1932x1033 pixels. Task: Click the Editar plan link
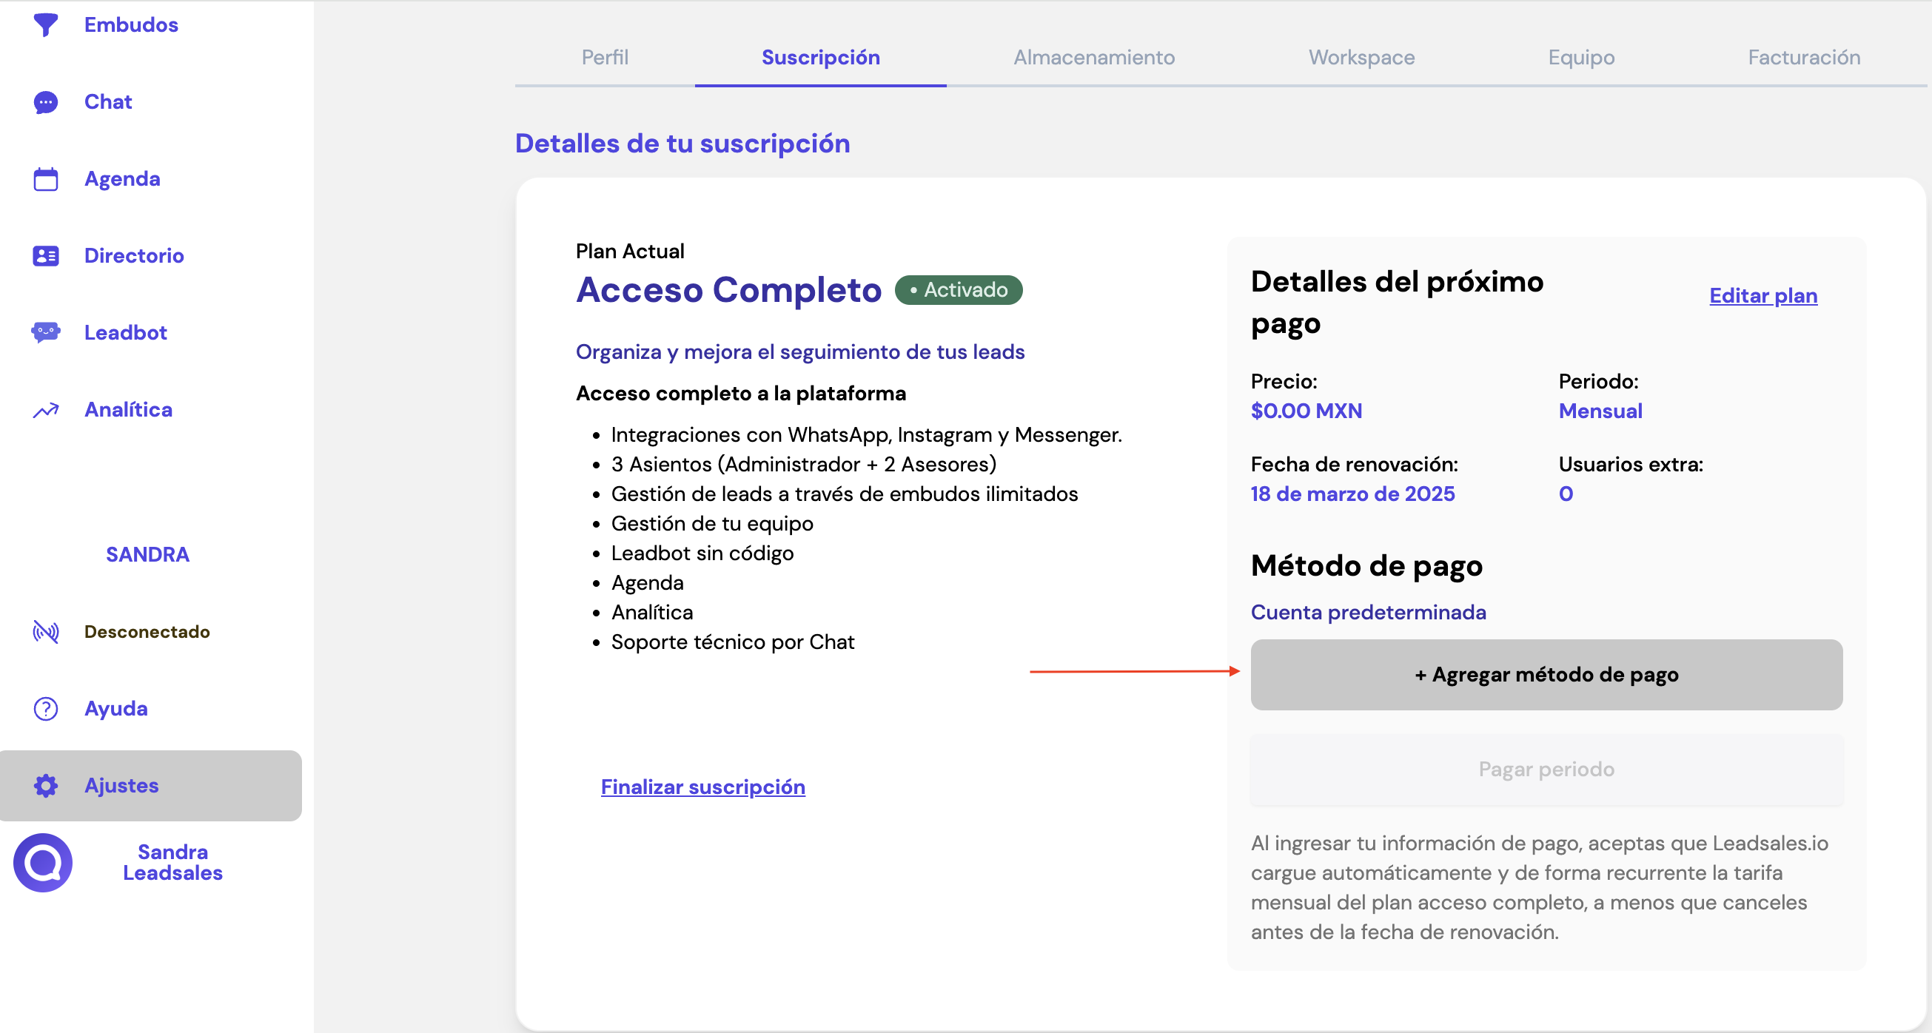click(1763, 295)
